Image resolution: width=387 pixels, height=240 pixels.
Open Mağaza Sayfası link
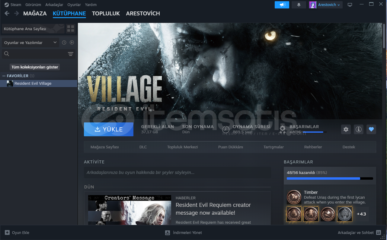point(105,147)
